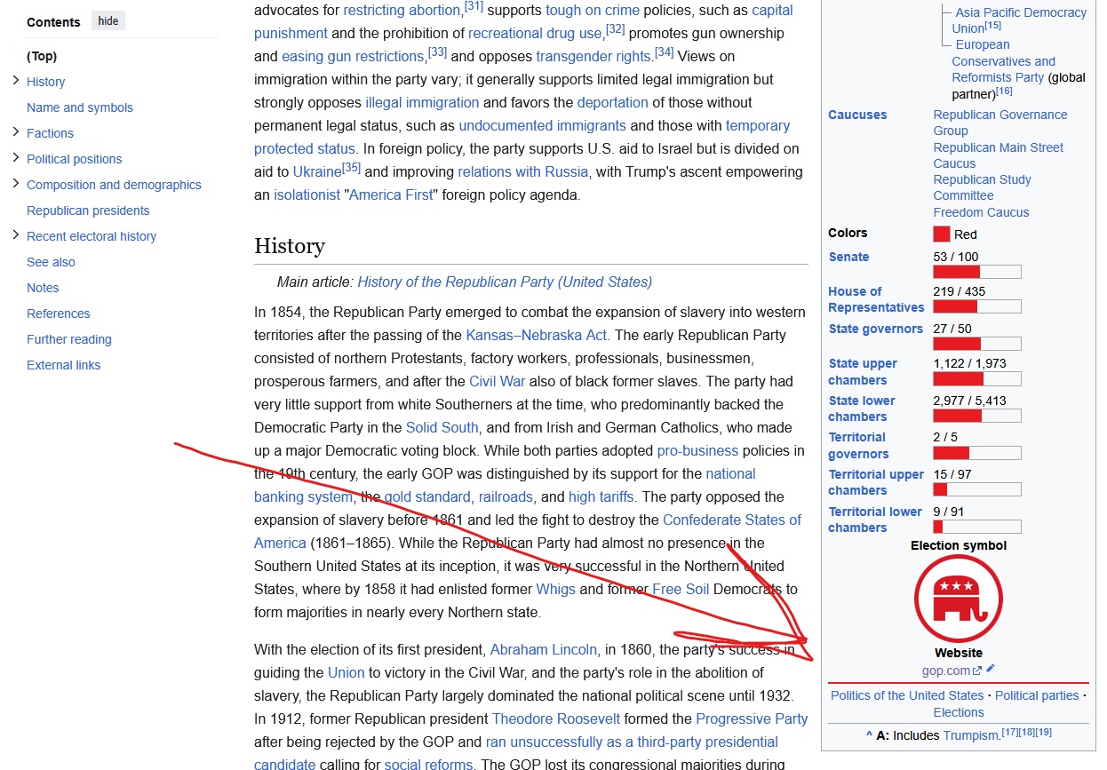This screenshot has height=770, width=1107.
Task: Click the State governors 27 / 50 bar
Action: 977,344
